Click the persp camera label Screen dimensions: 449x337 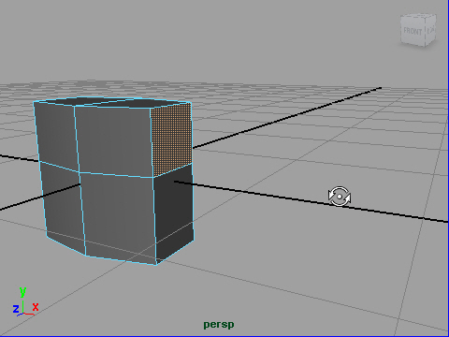[x=219, y=324]
